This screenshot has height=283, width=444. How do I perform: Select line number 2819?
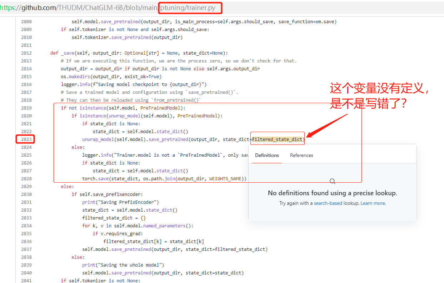pyautogui.click(x=26, y=108)
